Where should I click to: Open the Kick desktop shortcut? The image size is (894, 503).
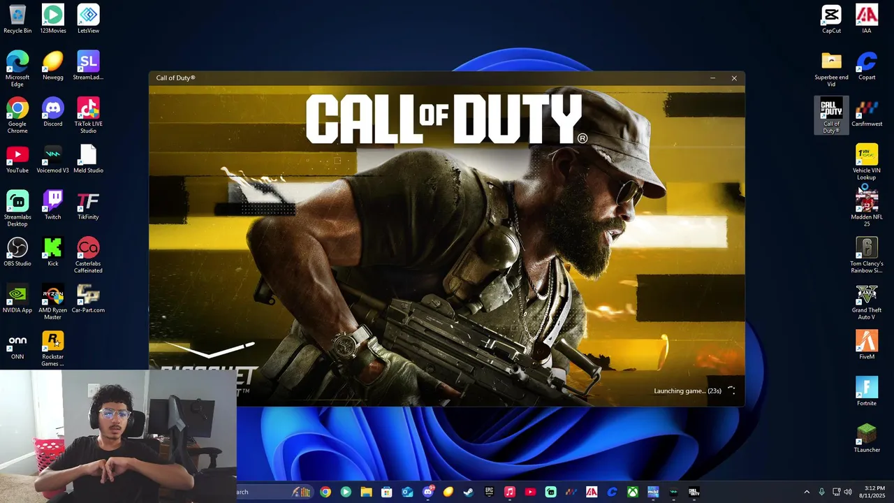point(53,251)
